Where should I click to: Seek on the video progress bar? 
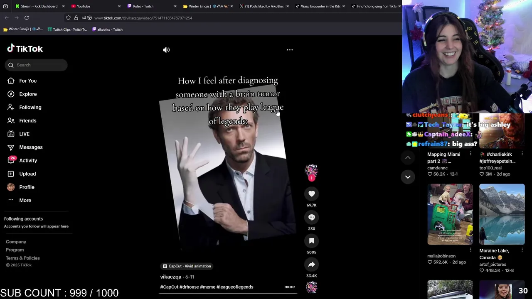point(228,293)
